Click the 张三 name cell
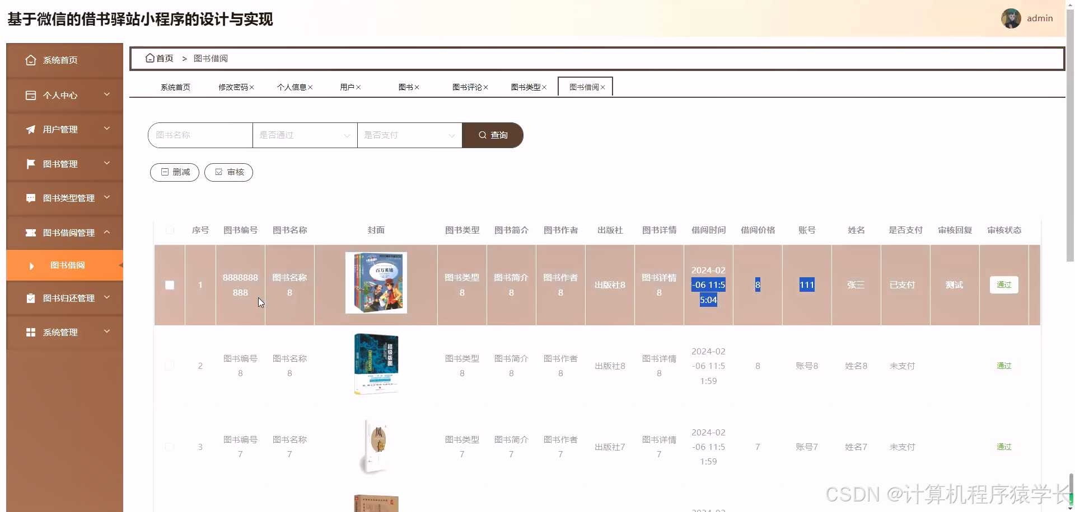1075x512 pixels. coord(856,285)
